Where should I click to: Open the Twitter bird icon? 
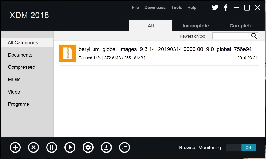point(215,8)
